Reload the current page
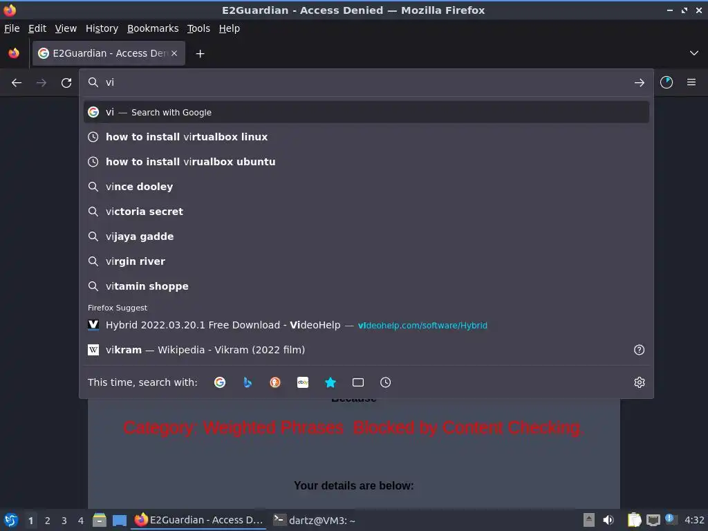Viewport: 708px width, 531px height. click(x=66, y=83)
